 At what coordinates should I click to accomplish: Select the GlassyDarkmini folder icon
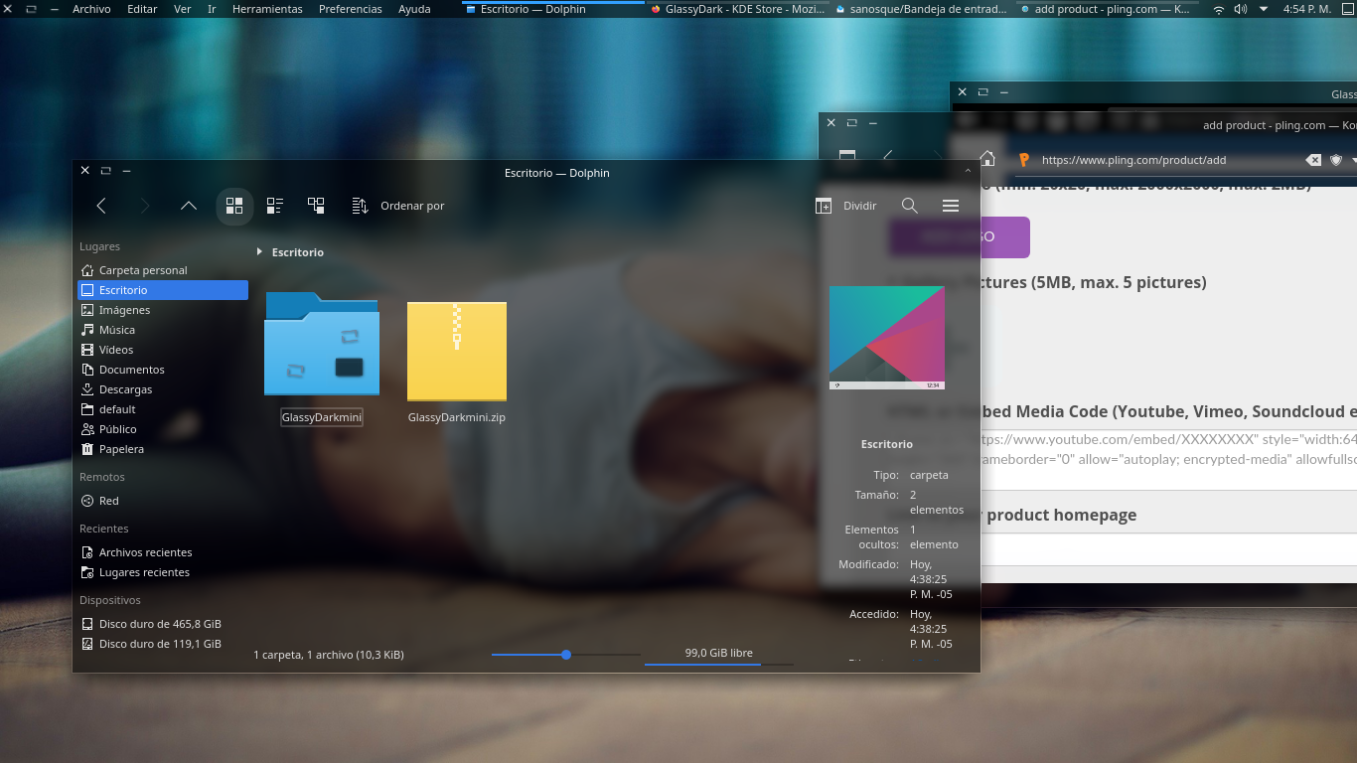(322, 344)
